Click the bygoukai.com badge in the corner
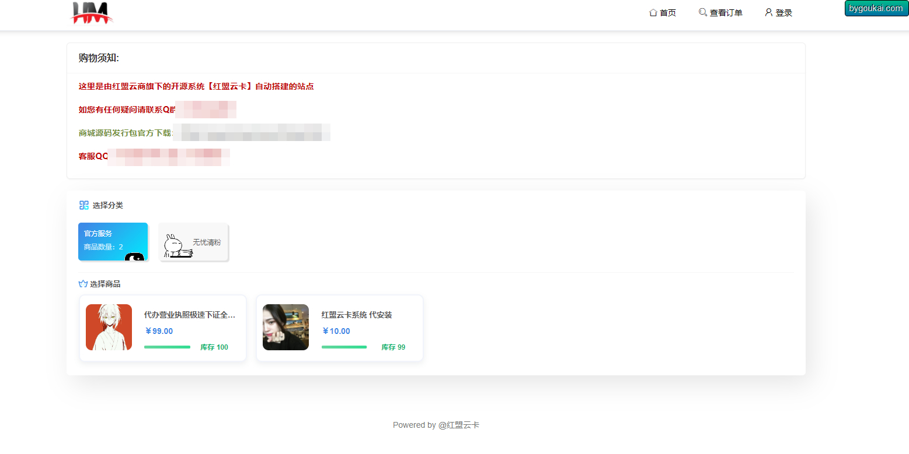The height and width of the screenshot is (454, 909). [x=876, y=8]
